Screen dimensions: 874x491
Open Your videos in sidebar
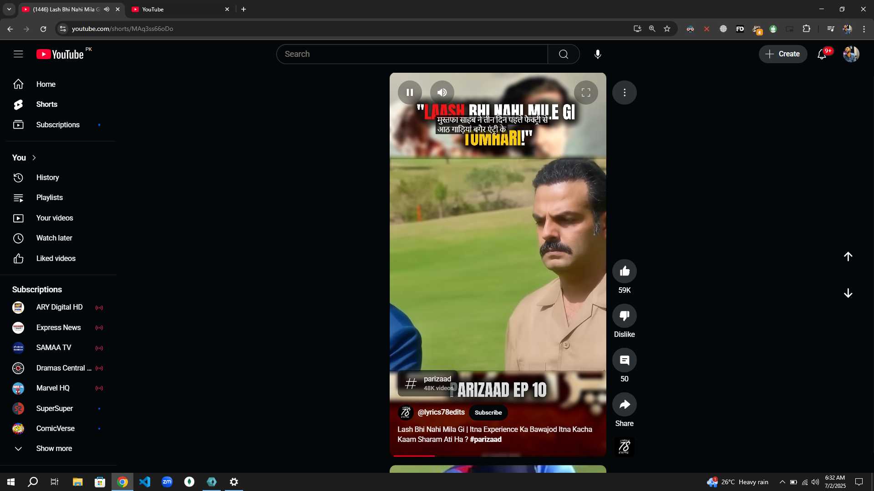[58, 218]
